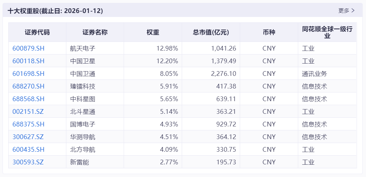Sort by the 权重 column header

(x=153, y=32)
